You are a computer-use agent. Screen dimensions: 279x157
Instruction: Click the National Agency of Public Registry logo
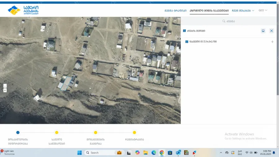23,10
